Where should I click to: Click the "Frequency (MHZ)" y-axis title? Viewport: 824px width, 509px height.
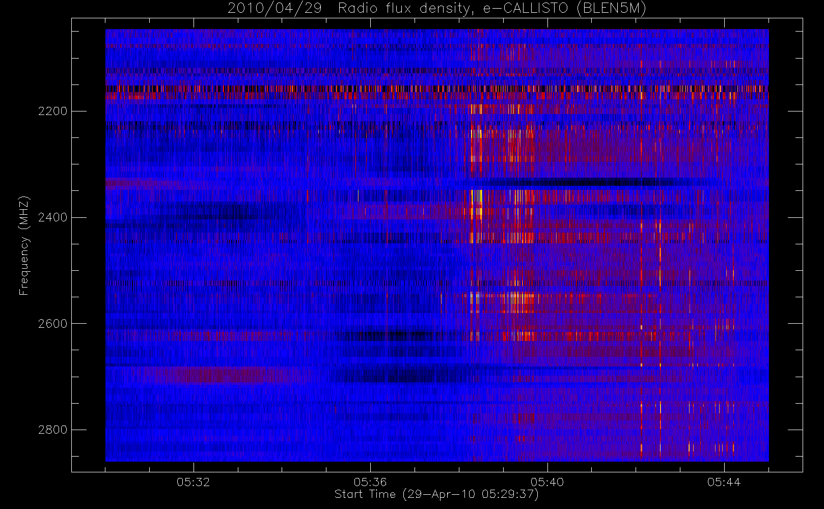24,245
